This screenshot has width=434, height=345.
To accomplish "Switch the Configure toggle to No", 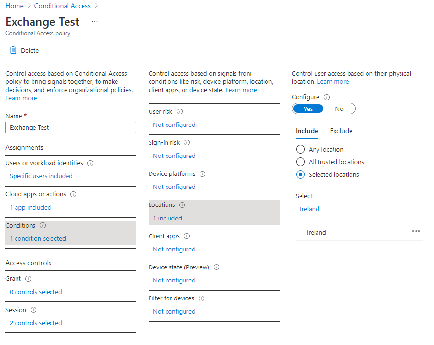I will (x=339, y=108).
